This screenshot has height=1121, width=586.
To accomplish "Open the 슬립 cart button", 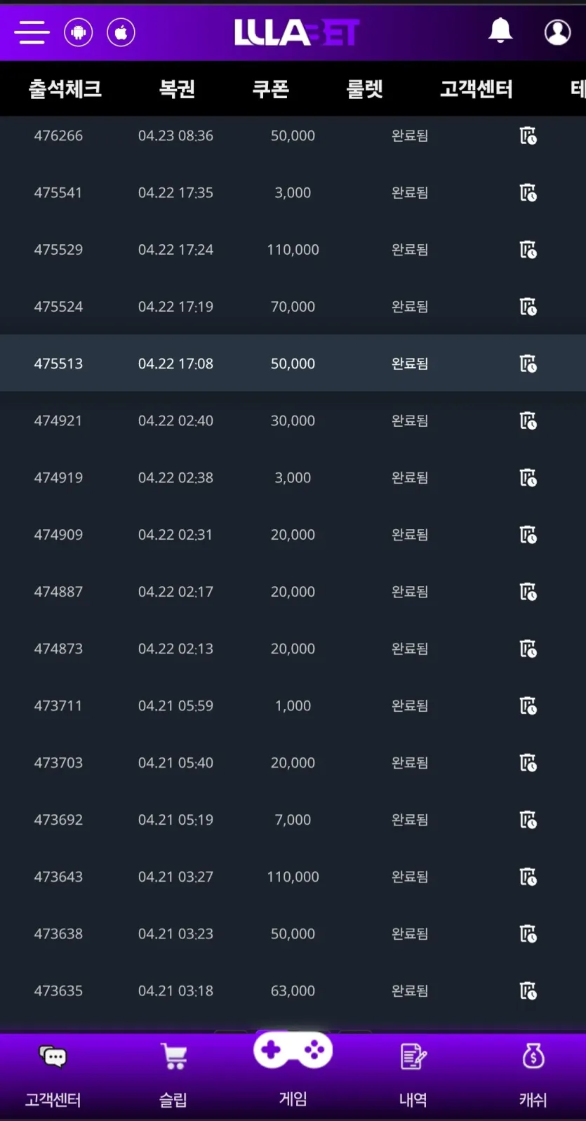I will click(x=173, y=1075).
